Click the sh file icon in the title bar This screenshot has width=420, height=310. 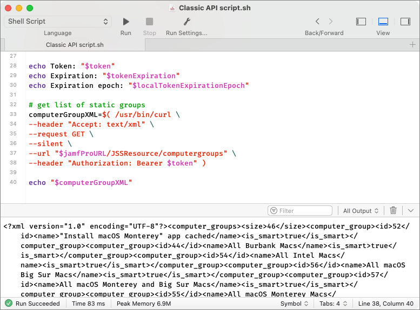tap(172, 8)
